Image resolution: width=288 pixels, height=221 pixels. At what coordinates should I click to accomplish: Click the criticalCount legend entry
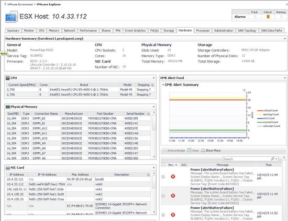tap(268, 110)
